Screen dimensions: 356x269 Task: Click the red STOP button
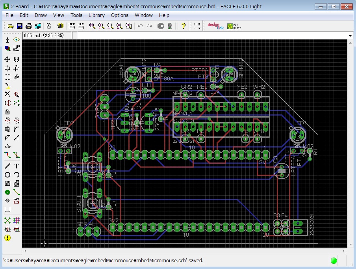(x=161, y=26)
